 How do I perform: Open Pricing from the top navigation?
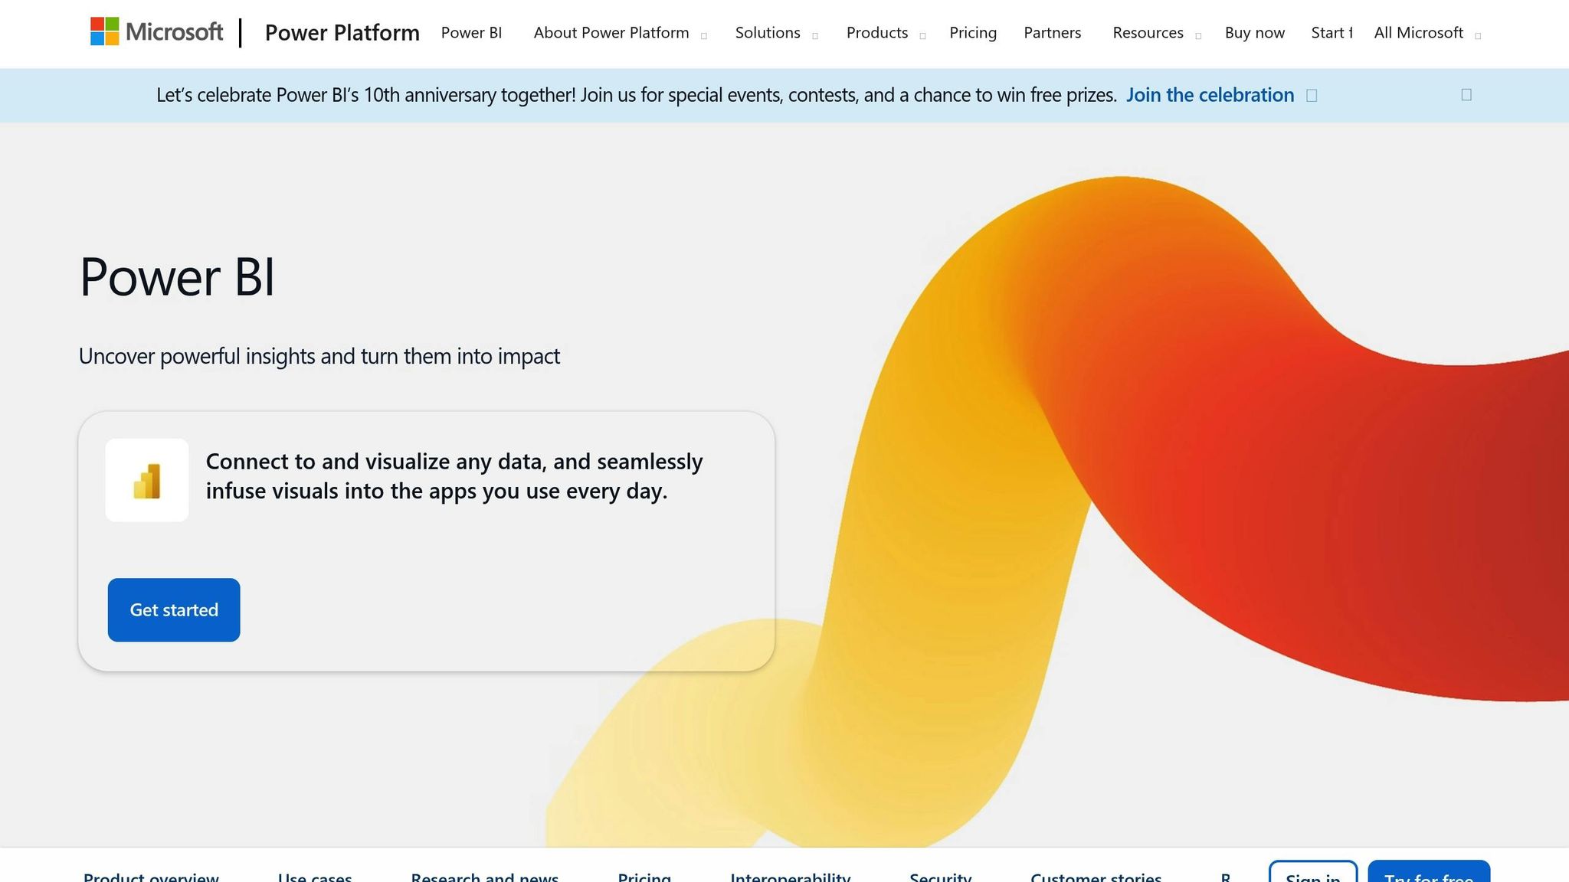coord(972,33)
